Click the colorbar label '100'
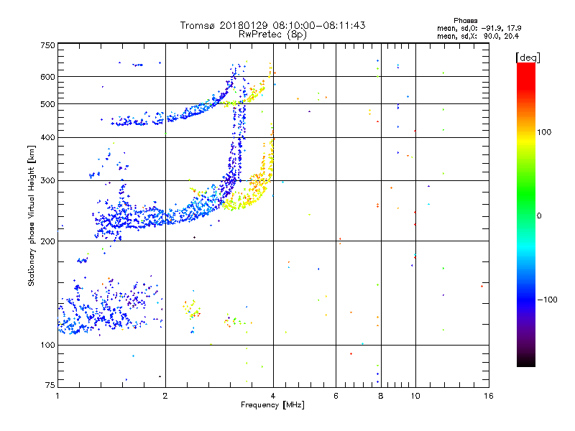This screenshot has width=575, height=431. click(x=544, y=132)
